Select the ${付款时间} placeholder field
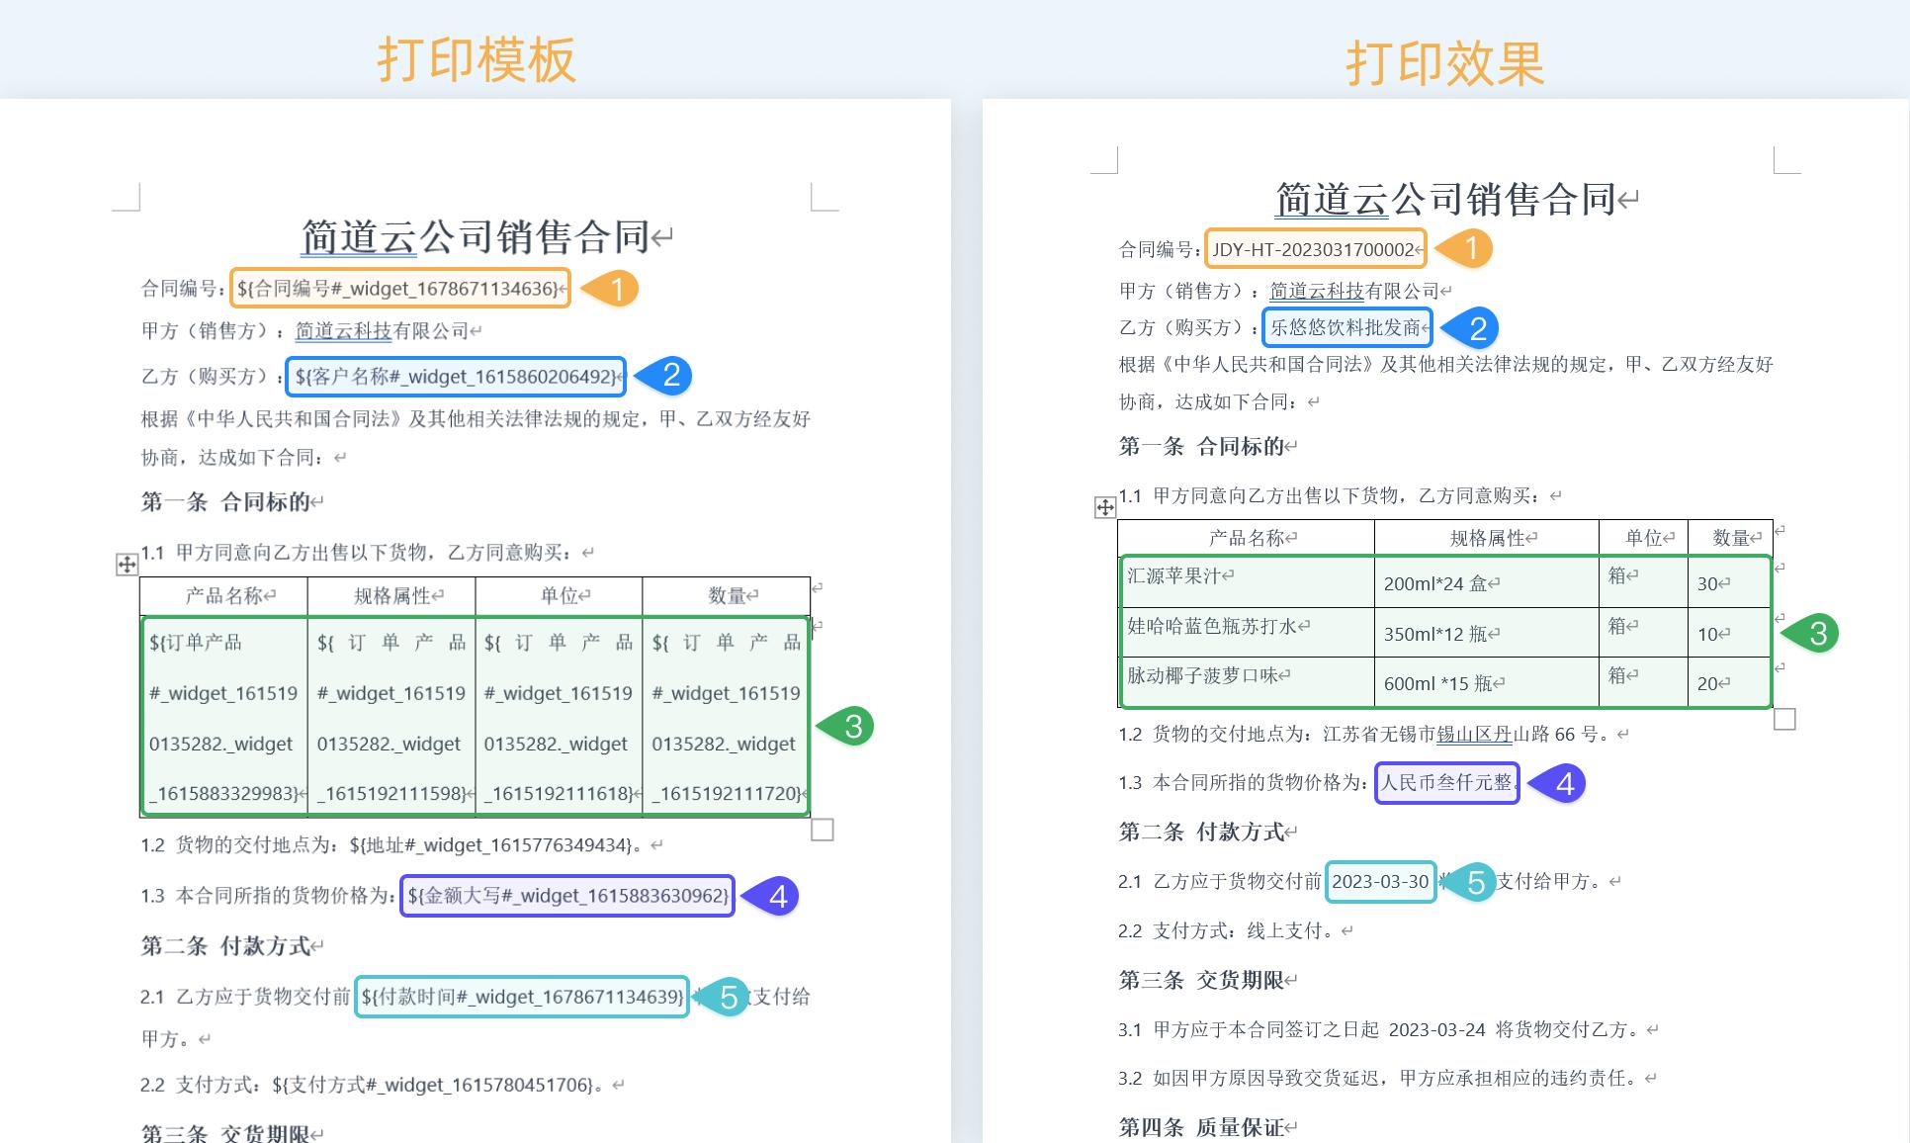This screenshot has height=1143, width=1910. click(x=522, y=998)
